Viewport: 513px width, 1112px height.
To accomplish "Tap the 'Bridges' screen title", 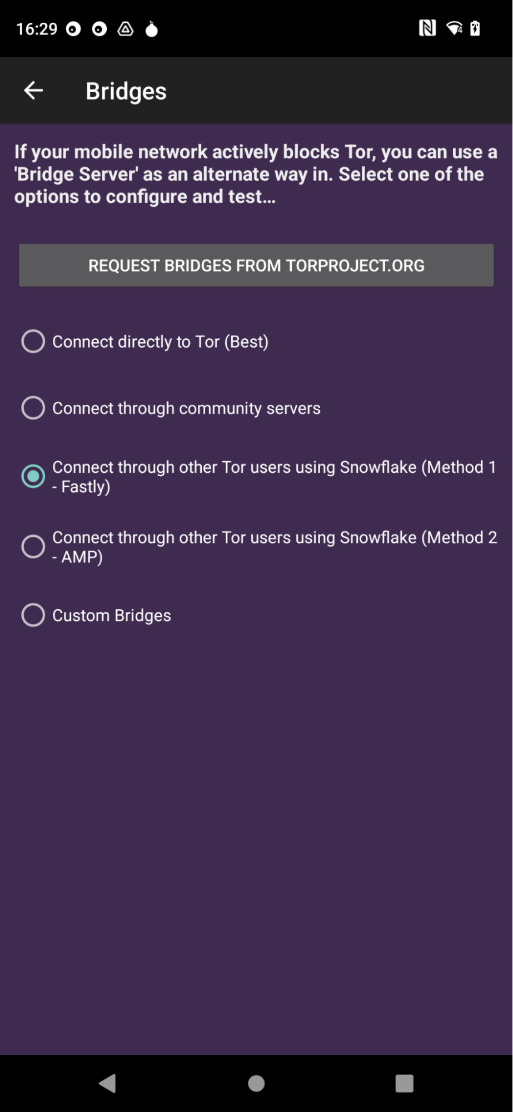I will [126, 91].
